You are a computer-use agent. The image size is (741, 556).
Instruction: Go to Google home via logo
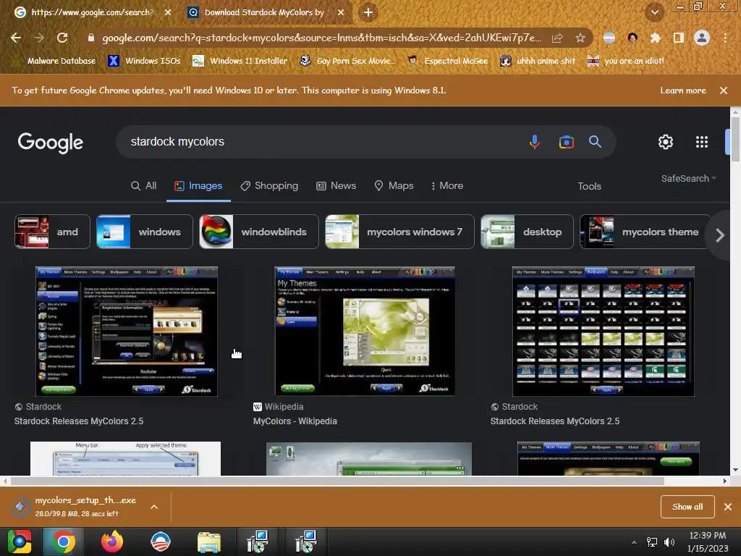coord(50,143)
